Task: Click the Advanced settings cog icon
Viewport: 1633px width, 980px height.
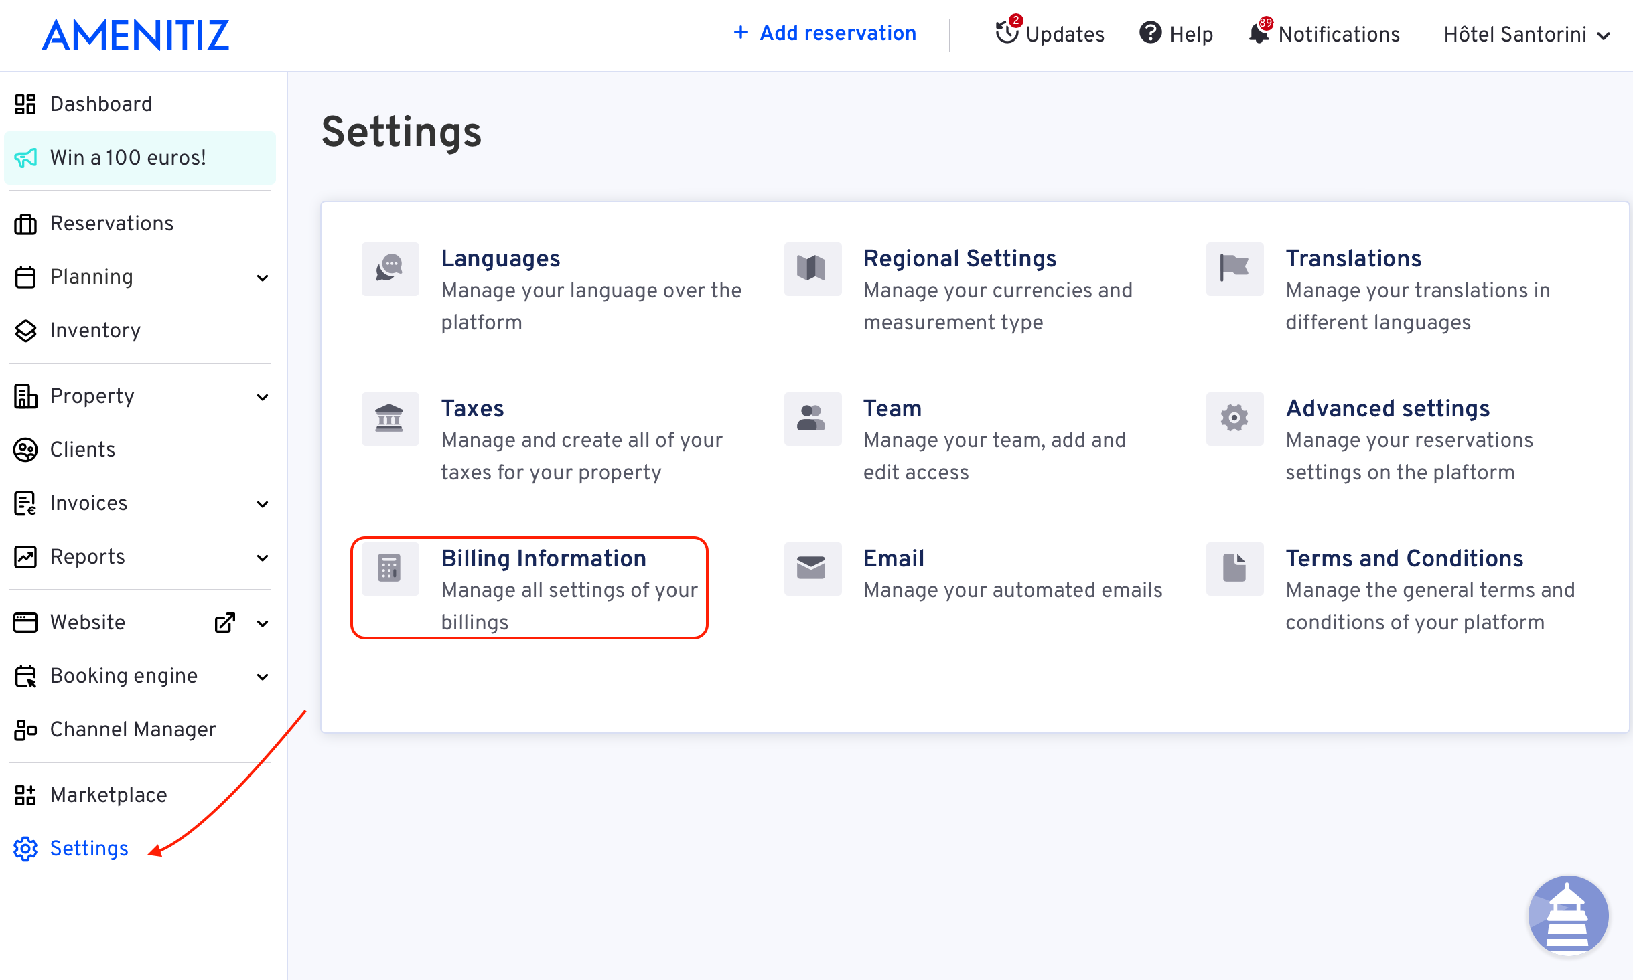Action: pos(1234,419)
